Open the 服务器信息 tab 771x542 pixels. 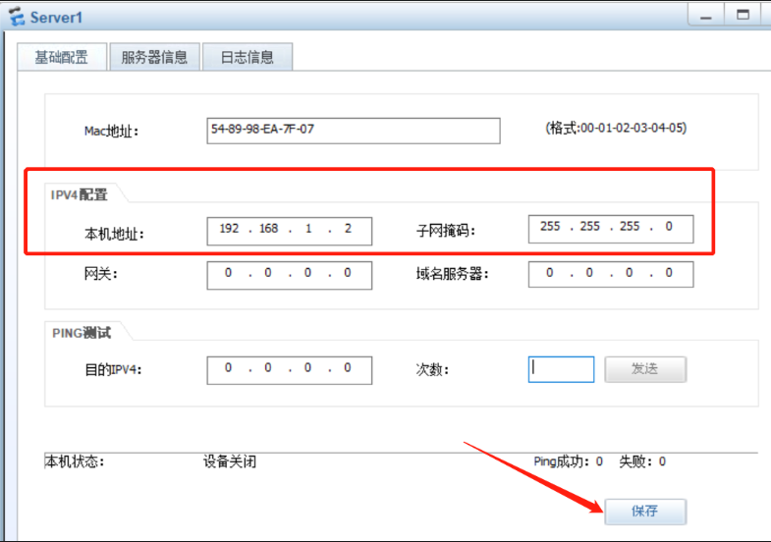tap(154, 57)
